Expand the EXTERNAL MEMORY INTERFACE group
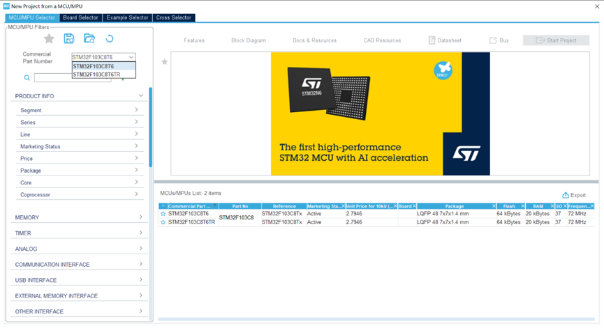This screenshot has height=328, width=604. (140, 295)
